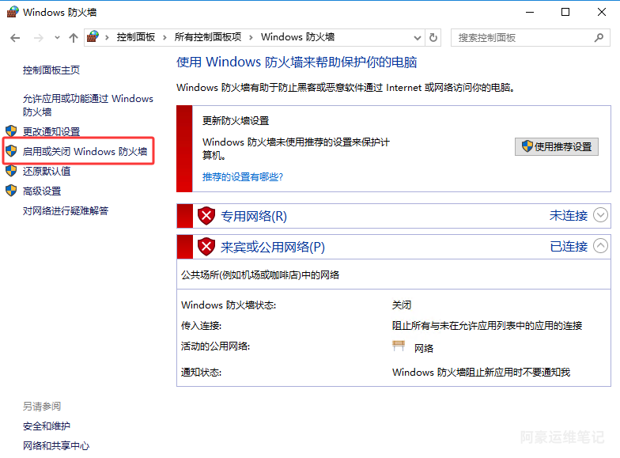Click the search magnifier icon
The height and width of the screenshot is (458, 620).
[x=599, y=37]
